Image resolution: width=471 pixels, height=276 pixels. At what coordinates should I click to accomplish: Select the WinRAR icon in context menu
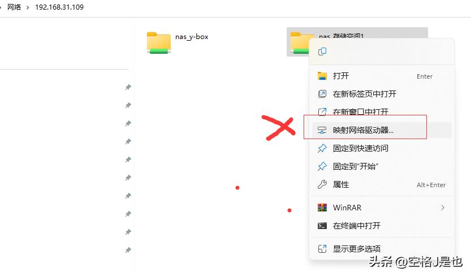click(x=322, y=208)
